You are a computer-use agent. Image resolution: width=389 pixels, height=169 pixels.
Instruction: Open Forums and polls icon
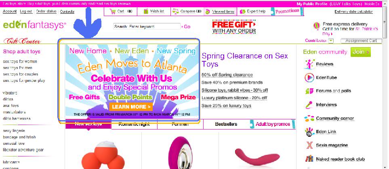(309, 91)
